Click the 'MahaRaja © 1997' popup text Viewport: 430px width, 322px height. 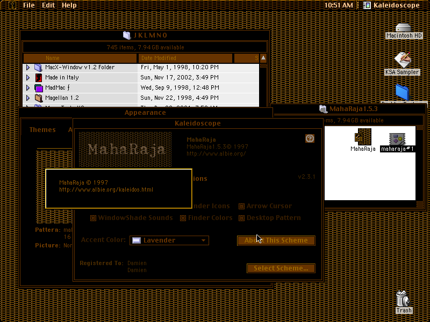tap(83, 182)
